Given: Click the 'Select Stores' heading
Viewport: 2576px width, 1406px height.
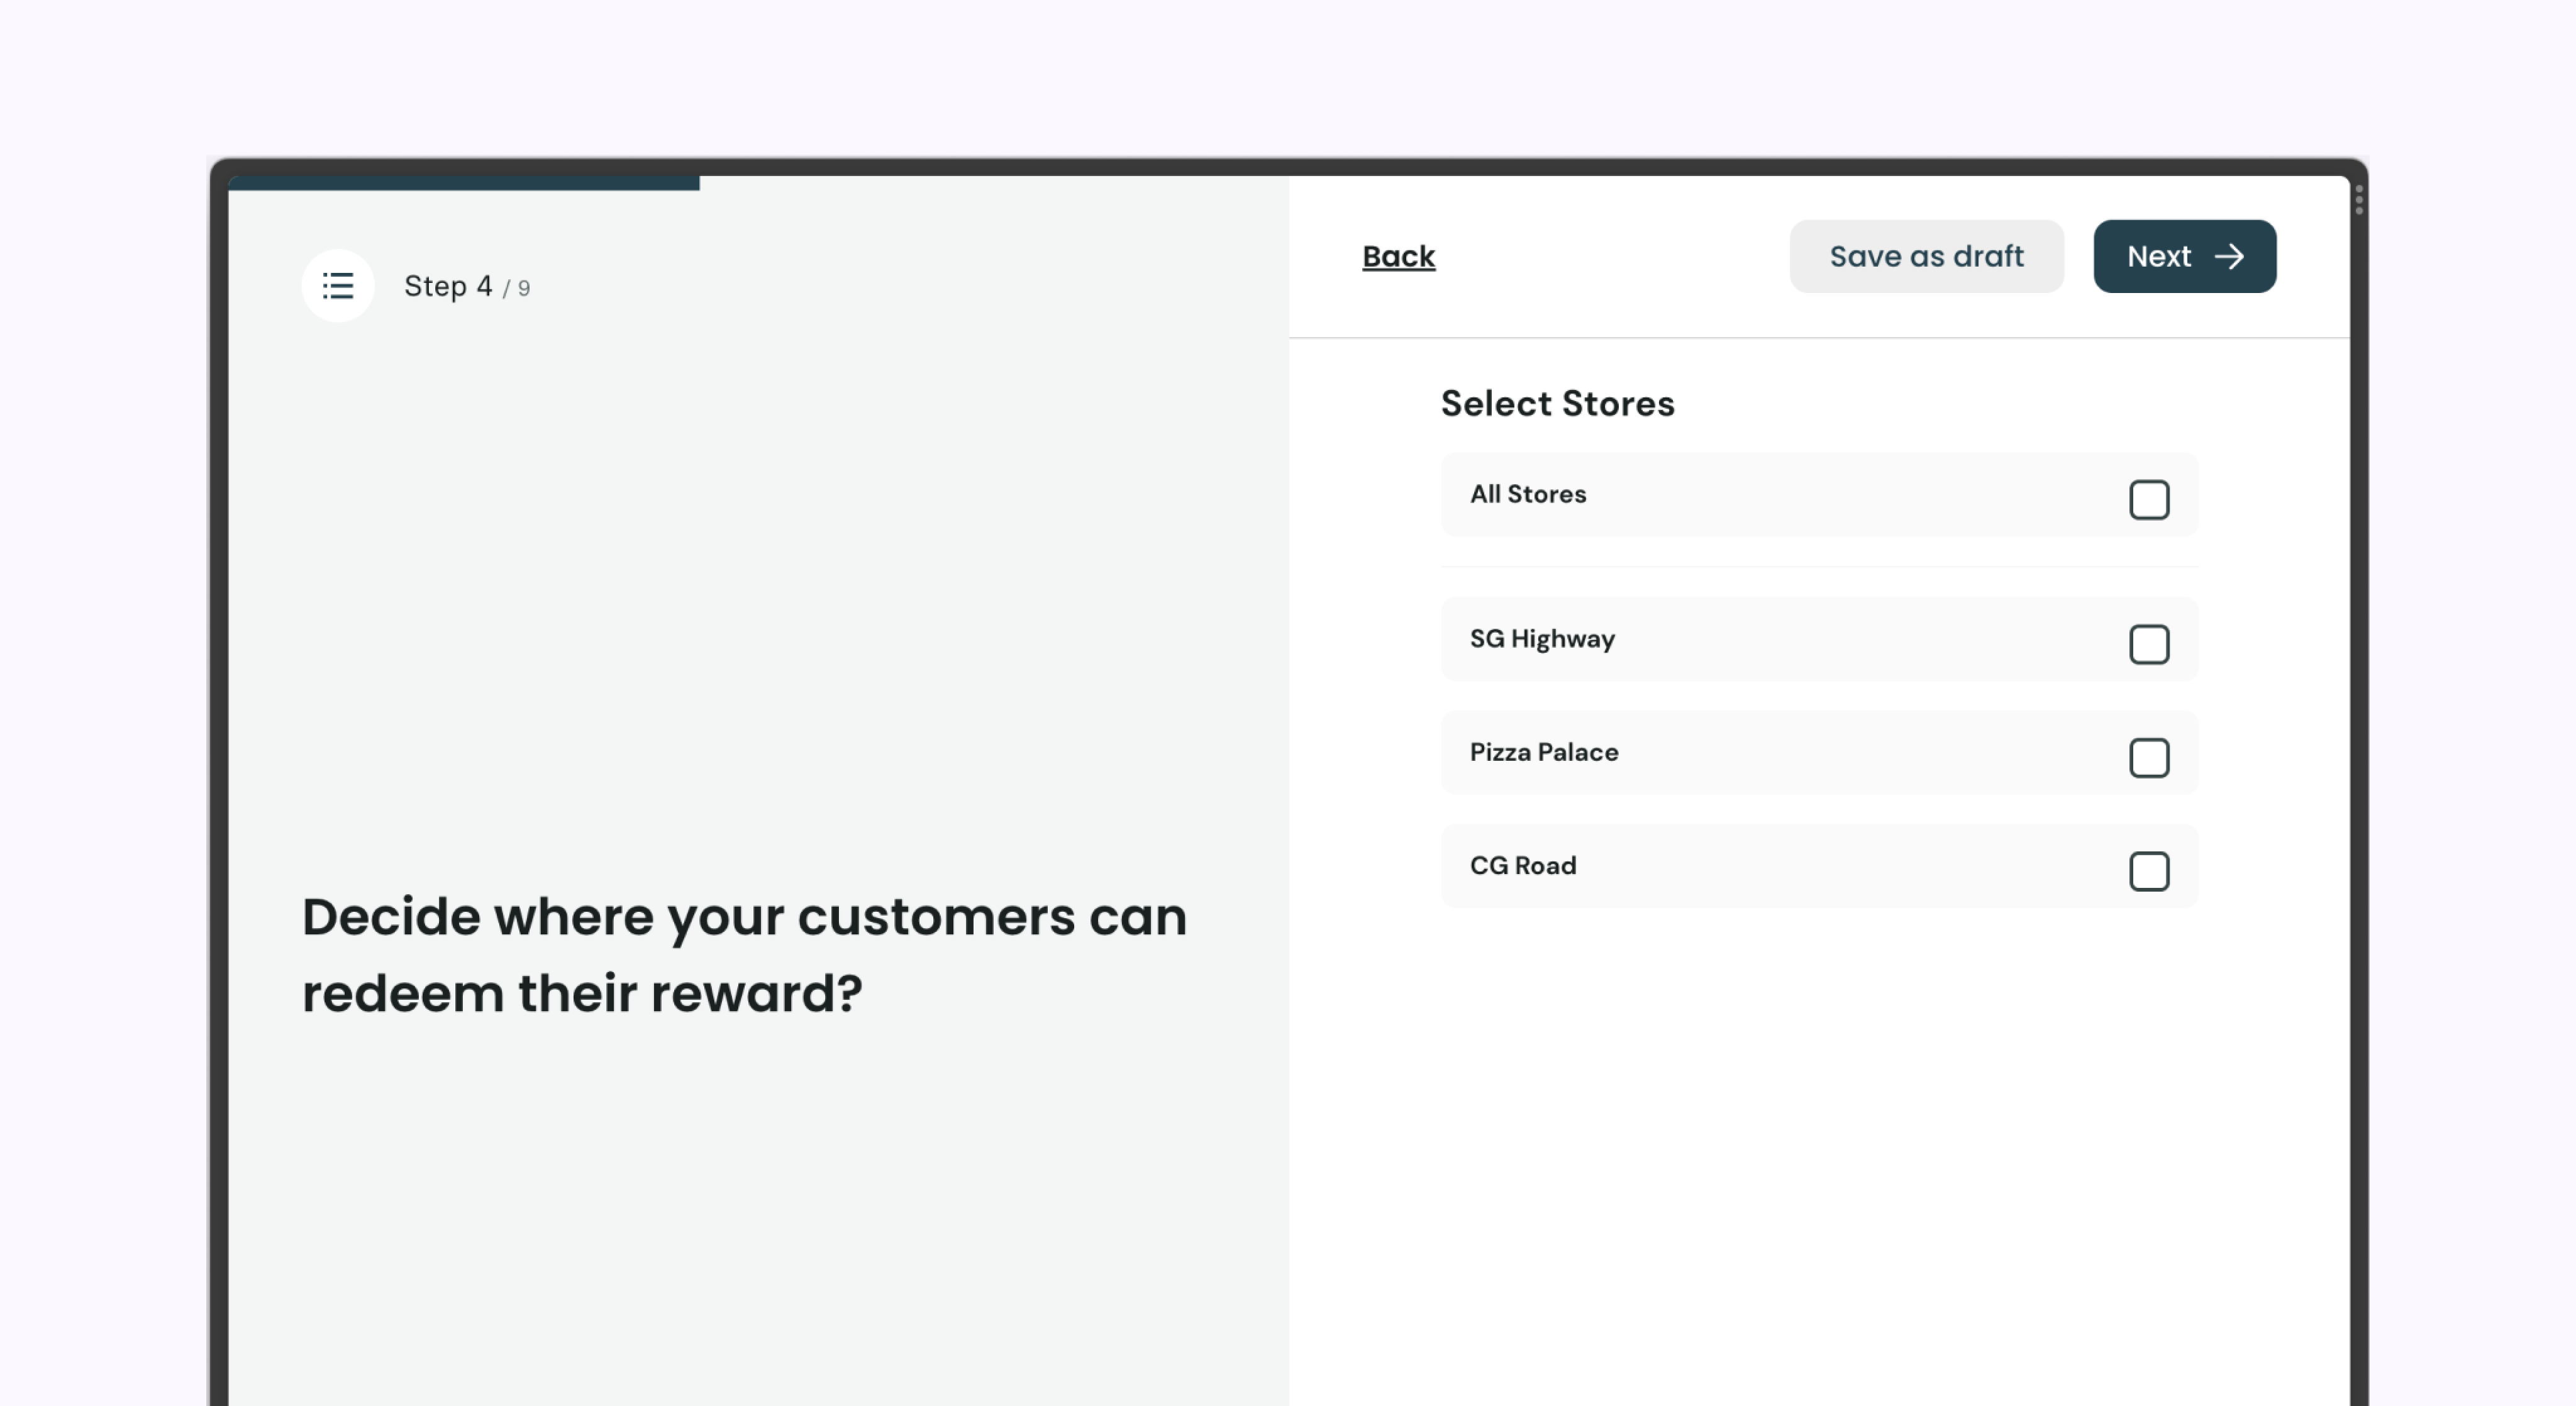Looking at the screenshot, I should click(x=1557, y=403).
